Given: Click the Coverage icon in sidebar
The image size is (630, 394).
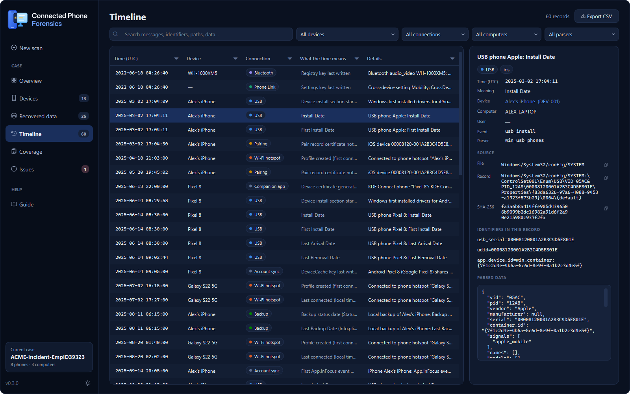Looking at the screenshot, I should [14, 151].
